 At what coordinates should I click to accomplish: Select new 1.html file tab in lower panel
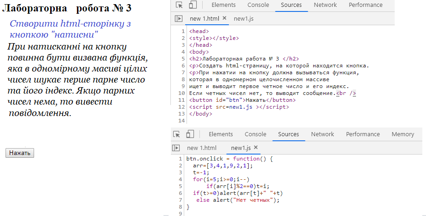pos(201,148)
